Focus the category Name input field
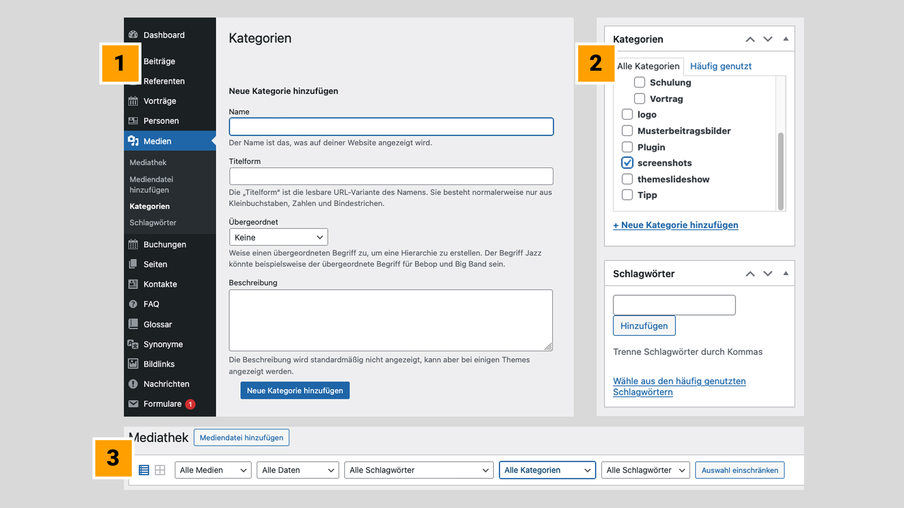904x508 pixels. tap(391, 127)
